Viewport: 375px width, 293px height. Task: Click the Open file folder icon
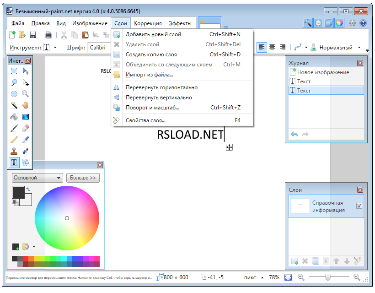pos(22,35)
